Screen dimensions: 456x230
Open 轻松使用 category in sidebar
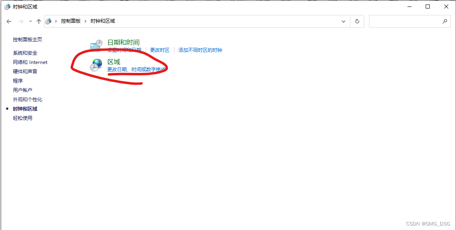[x=22, y=118]
